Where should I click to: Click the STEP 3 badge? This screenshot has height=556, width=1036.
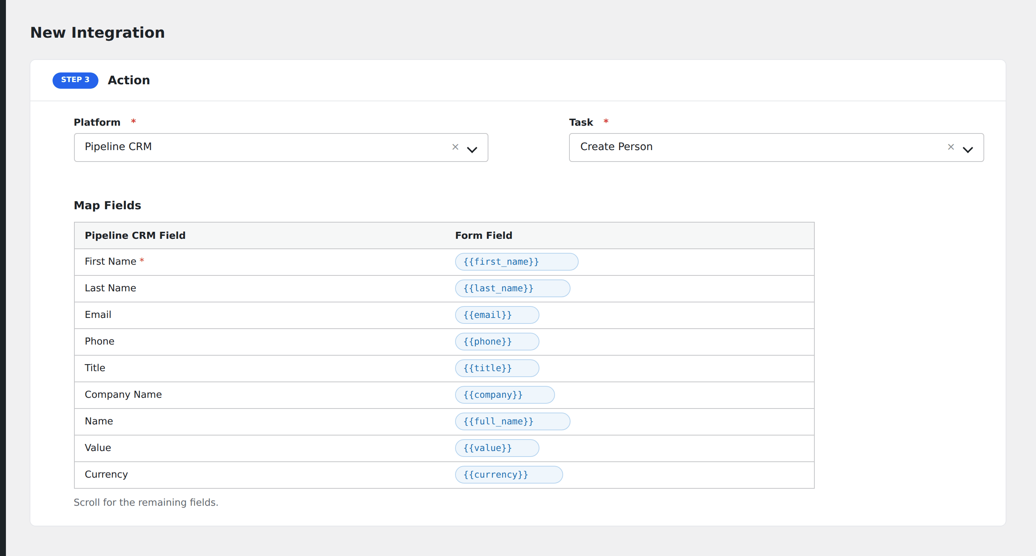pos(75,80)
